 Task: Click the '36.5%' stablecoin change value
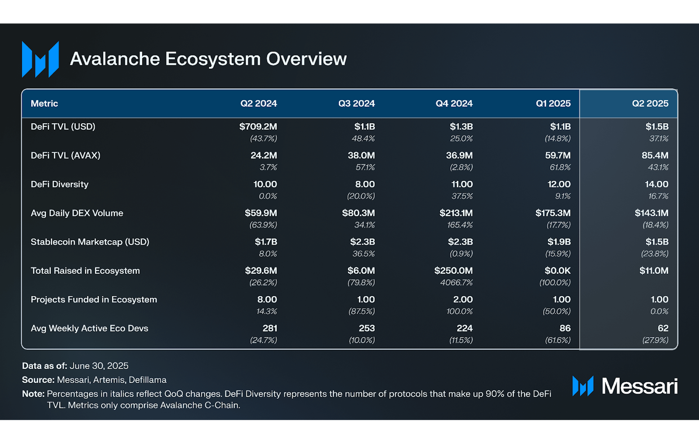pos(364,254)
